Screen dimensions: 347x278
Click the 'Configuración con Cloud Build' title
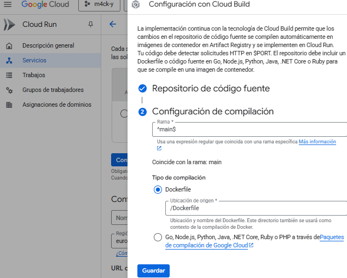click(x=199, y=4)
